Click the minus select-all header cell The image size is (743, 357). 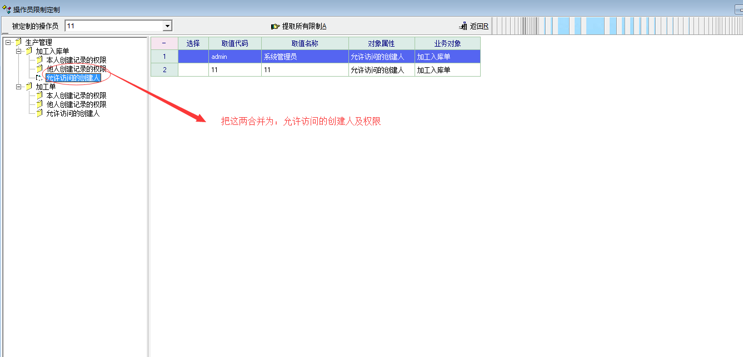click(x=164, y=43)
